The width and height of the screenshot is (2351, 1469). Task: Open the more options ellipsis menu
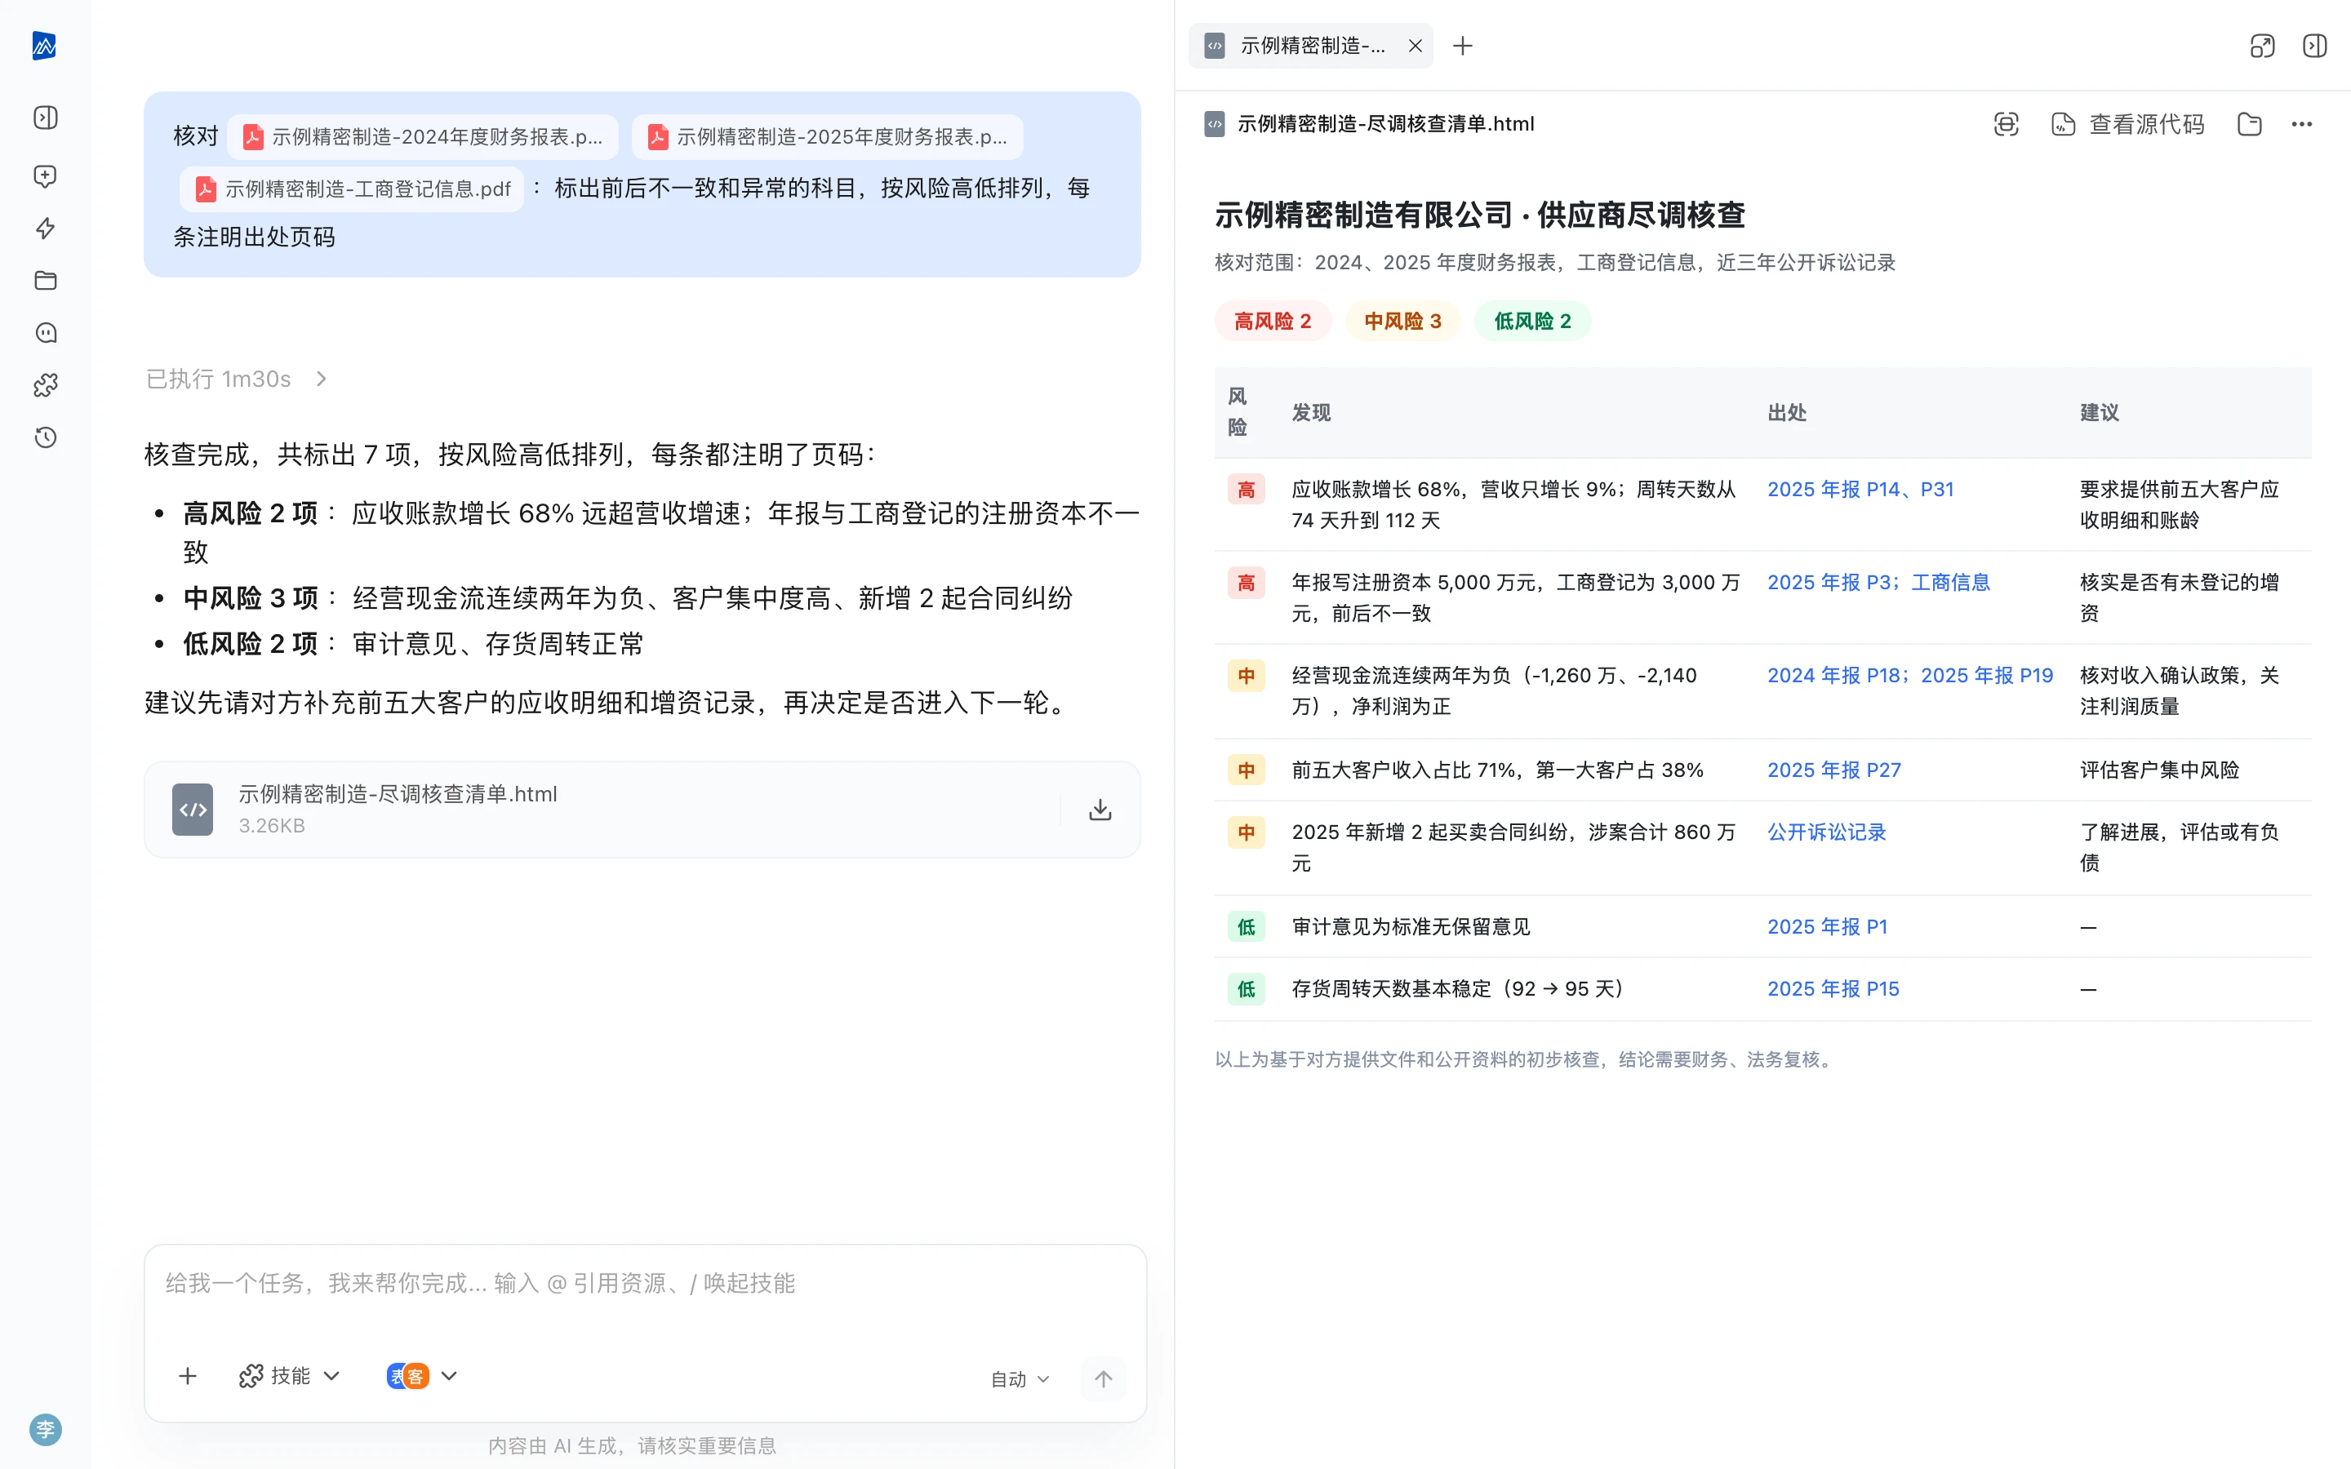(2301, 123)
